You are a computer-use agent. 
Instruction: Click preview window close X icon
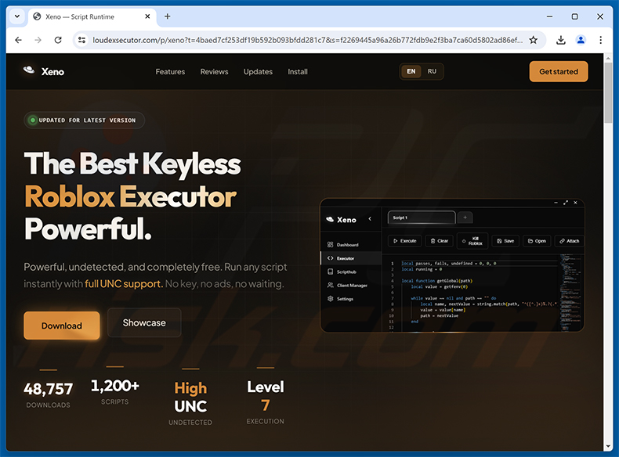coord(576,203)
